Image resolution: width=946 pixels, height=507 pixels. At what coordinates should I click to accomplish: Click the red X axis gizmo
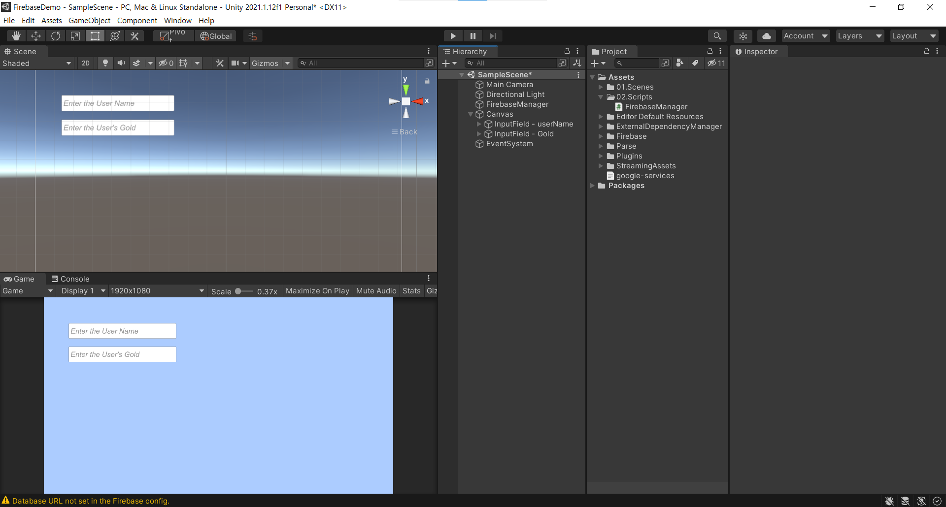[x=418, y=101]
